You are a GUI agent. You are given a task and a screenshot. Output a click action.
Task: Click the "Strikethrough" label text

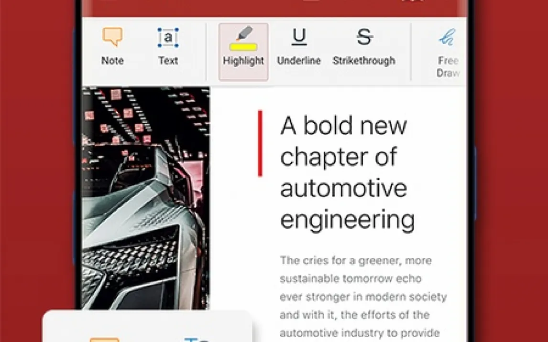point(364,61)
